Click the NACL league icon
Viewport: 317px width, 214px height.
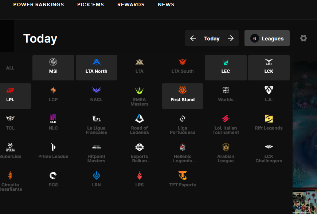[97, 90]
